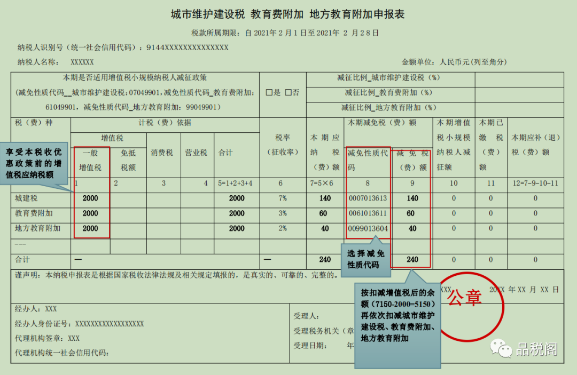Click the 增值税 sub-header
Viewport: 577px width, 375px height.
click(112, 138)
